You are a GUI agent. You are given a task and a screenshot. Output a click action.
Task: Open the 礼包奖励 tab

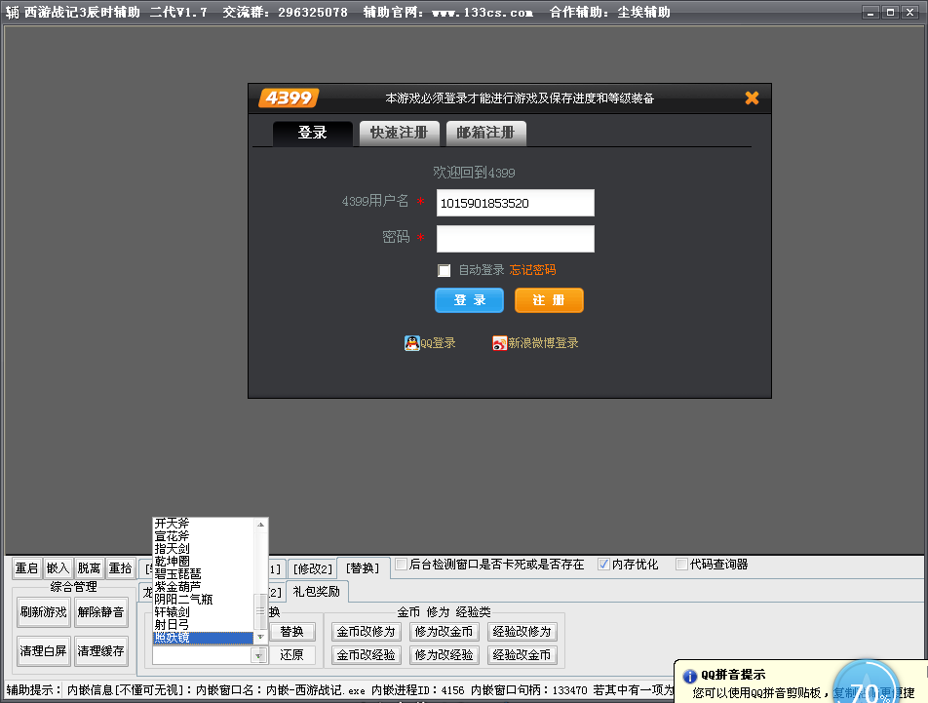point(316,592)
